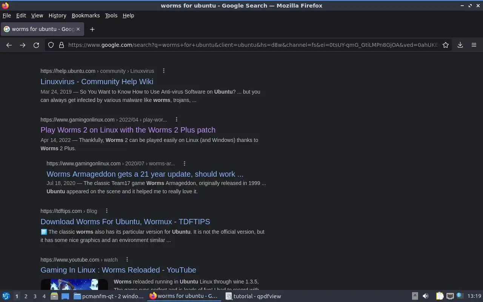Click the tdftips.com › Blog URL text

[69, 211]
